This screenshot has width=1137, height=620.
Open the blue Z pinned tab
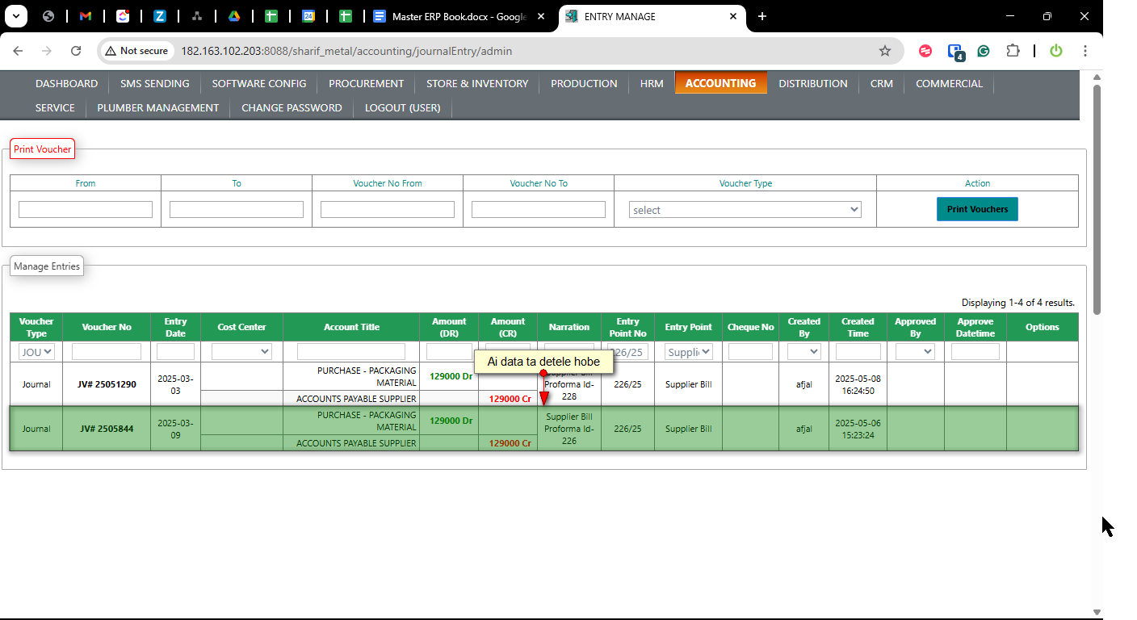coord(160,16)
